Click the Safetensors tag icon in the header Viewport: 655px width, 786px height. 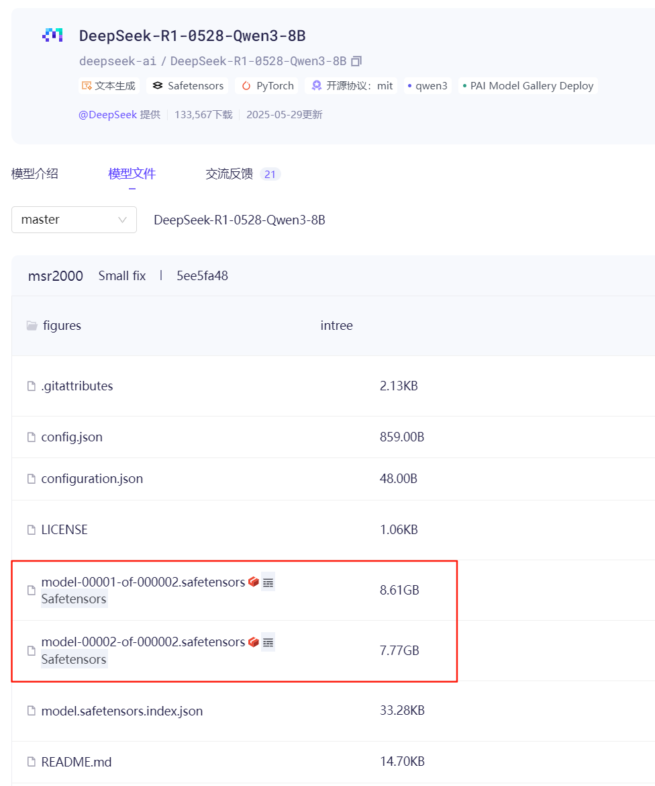coord(158,86)
